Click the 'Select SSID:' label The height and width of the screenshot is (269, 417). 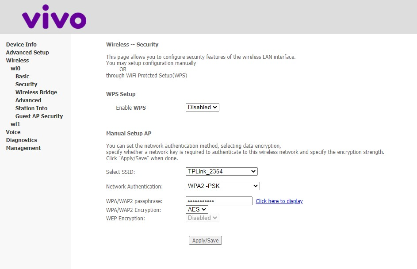click(120, 172)
